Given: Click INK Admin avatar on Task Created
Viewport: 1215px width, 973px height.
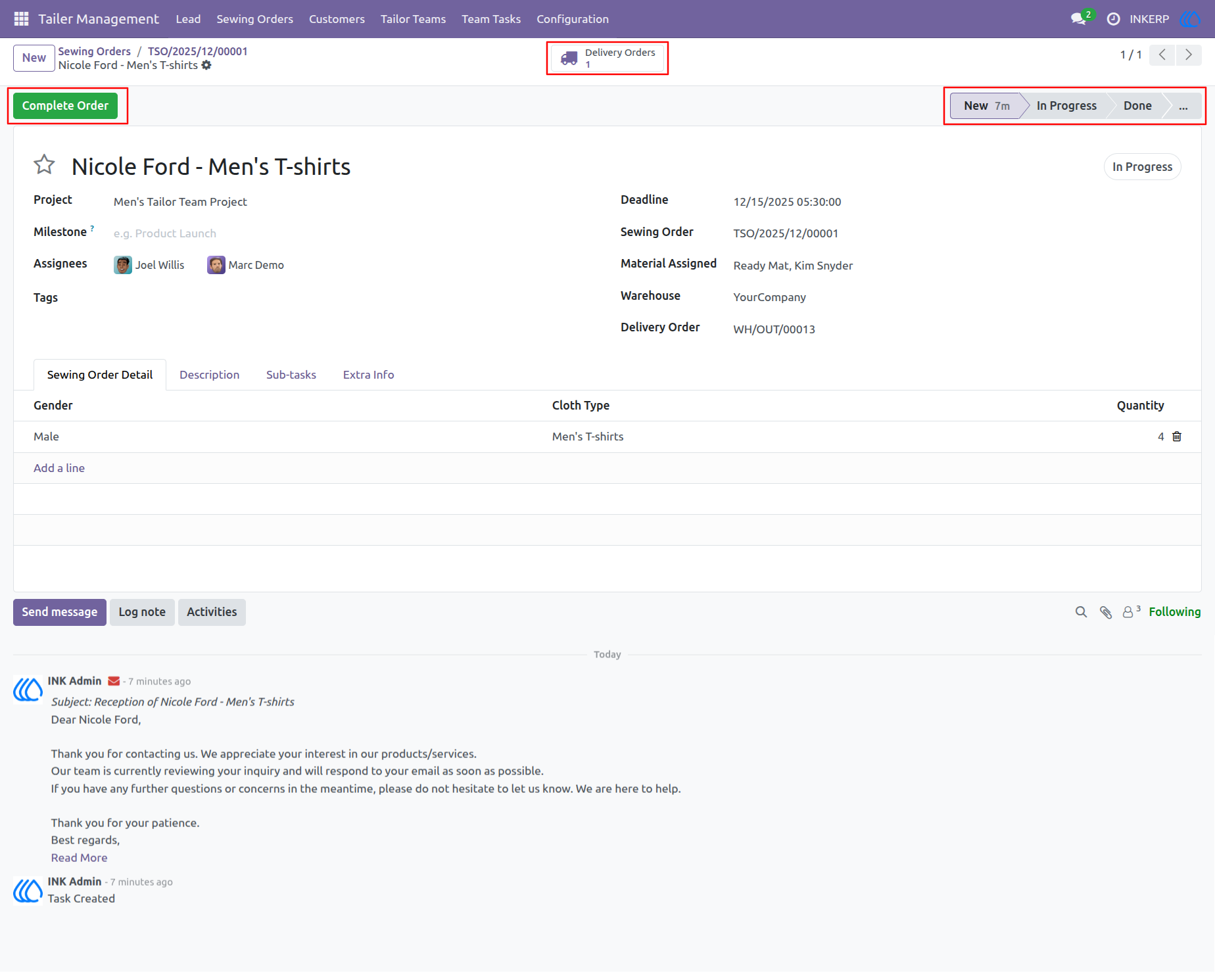Looking at the screenshot, I should pyautogui.click(x=28, y=890).
